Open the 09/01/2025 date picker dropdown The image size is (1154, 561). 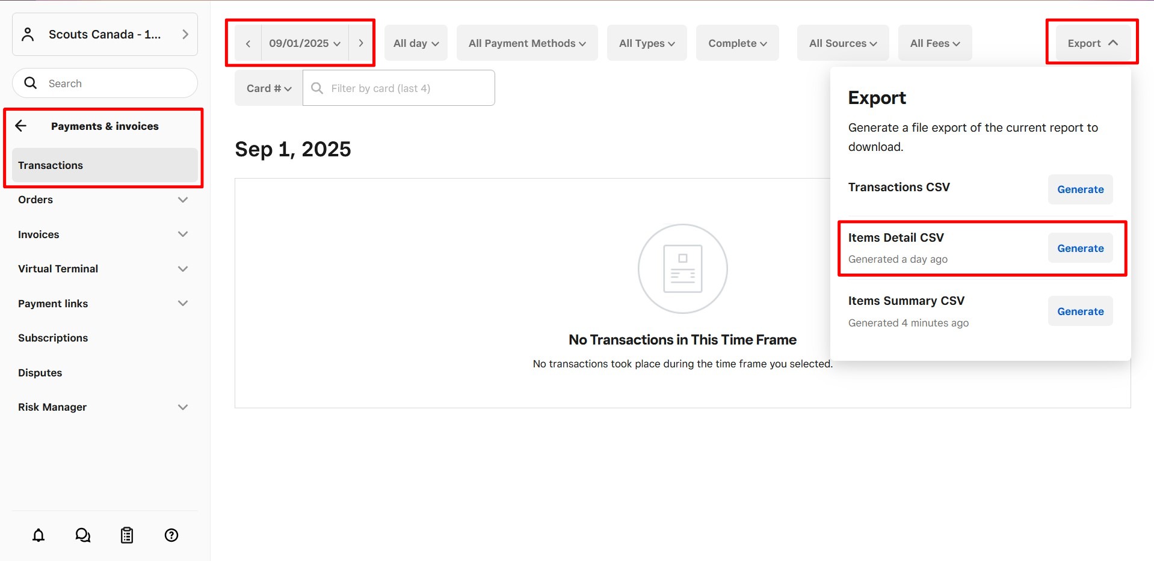click(304, 43)
